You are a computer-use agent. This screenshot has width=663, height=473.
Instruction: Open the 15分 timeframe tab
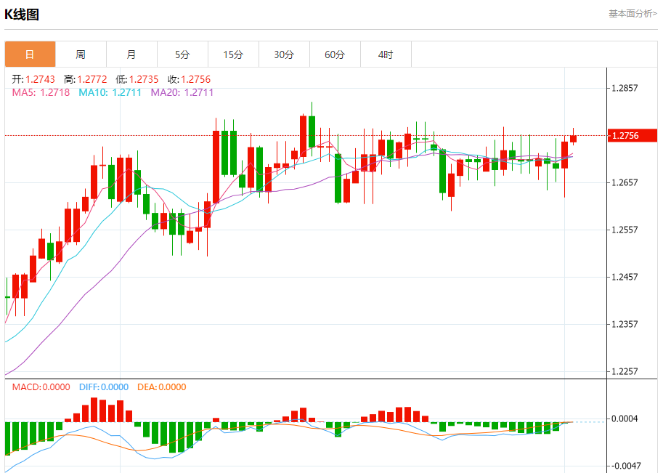[233, 54]
